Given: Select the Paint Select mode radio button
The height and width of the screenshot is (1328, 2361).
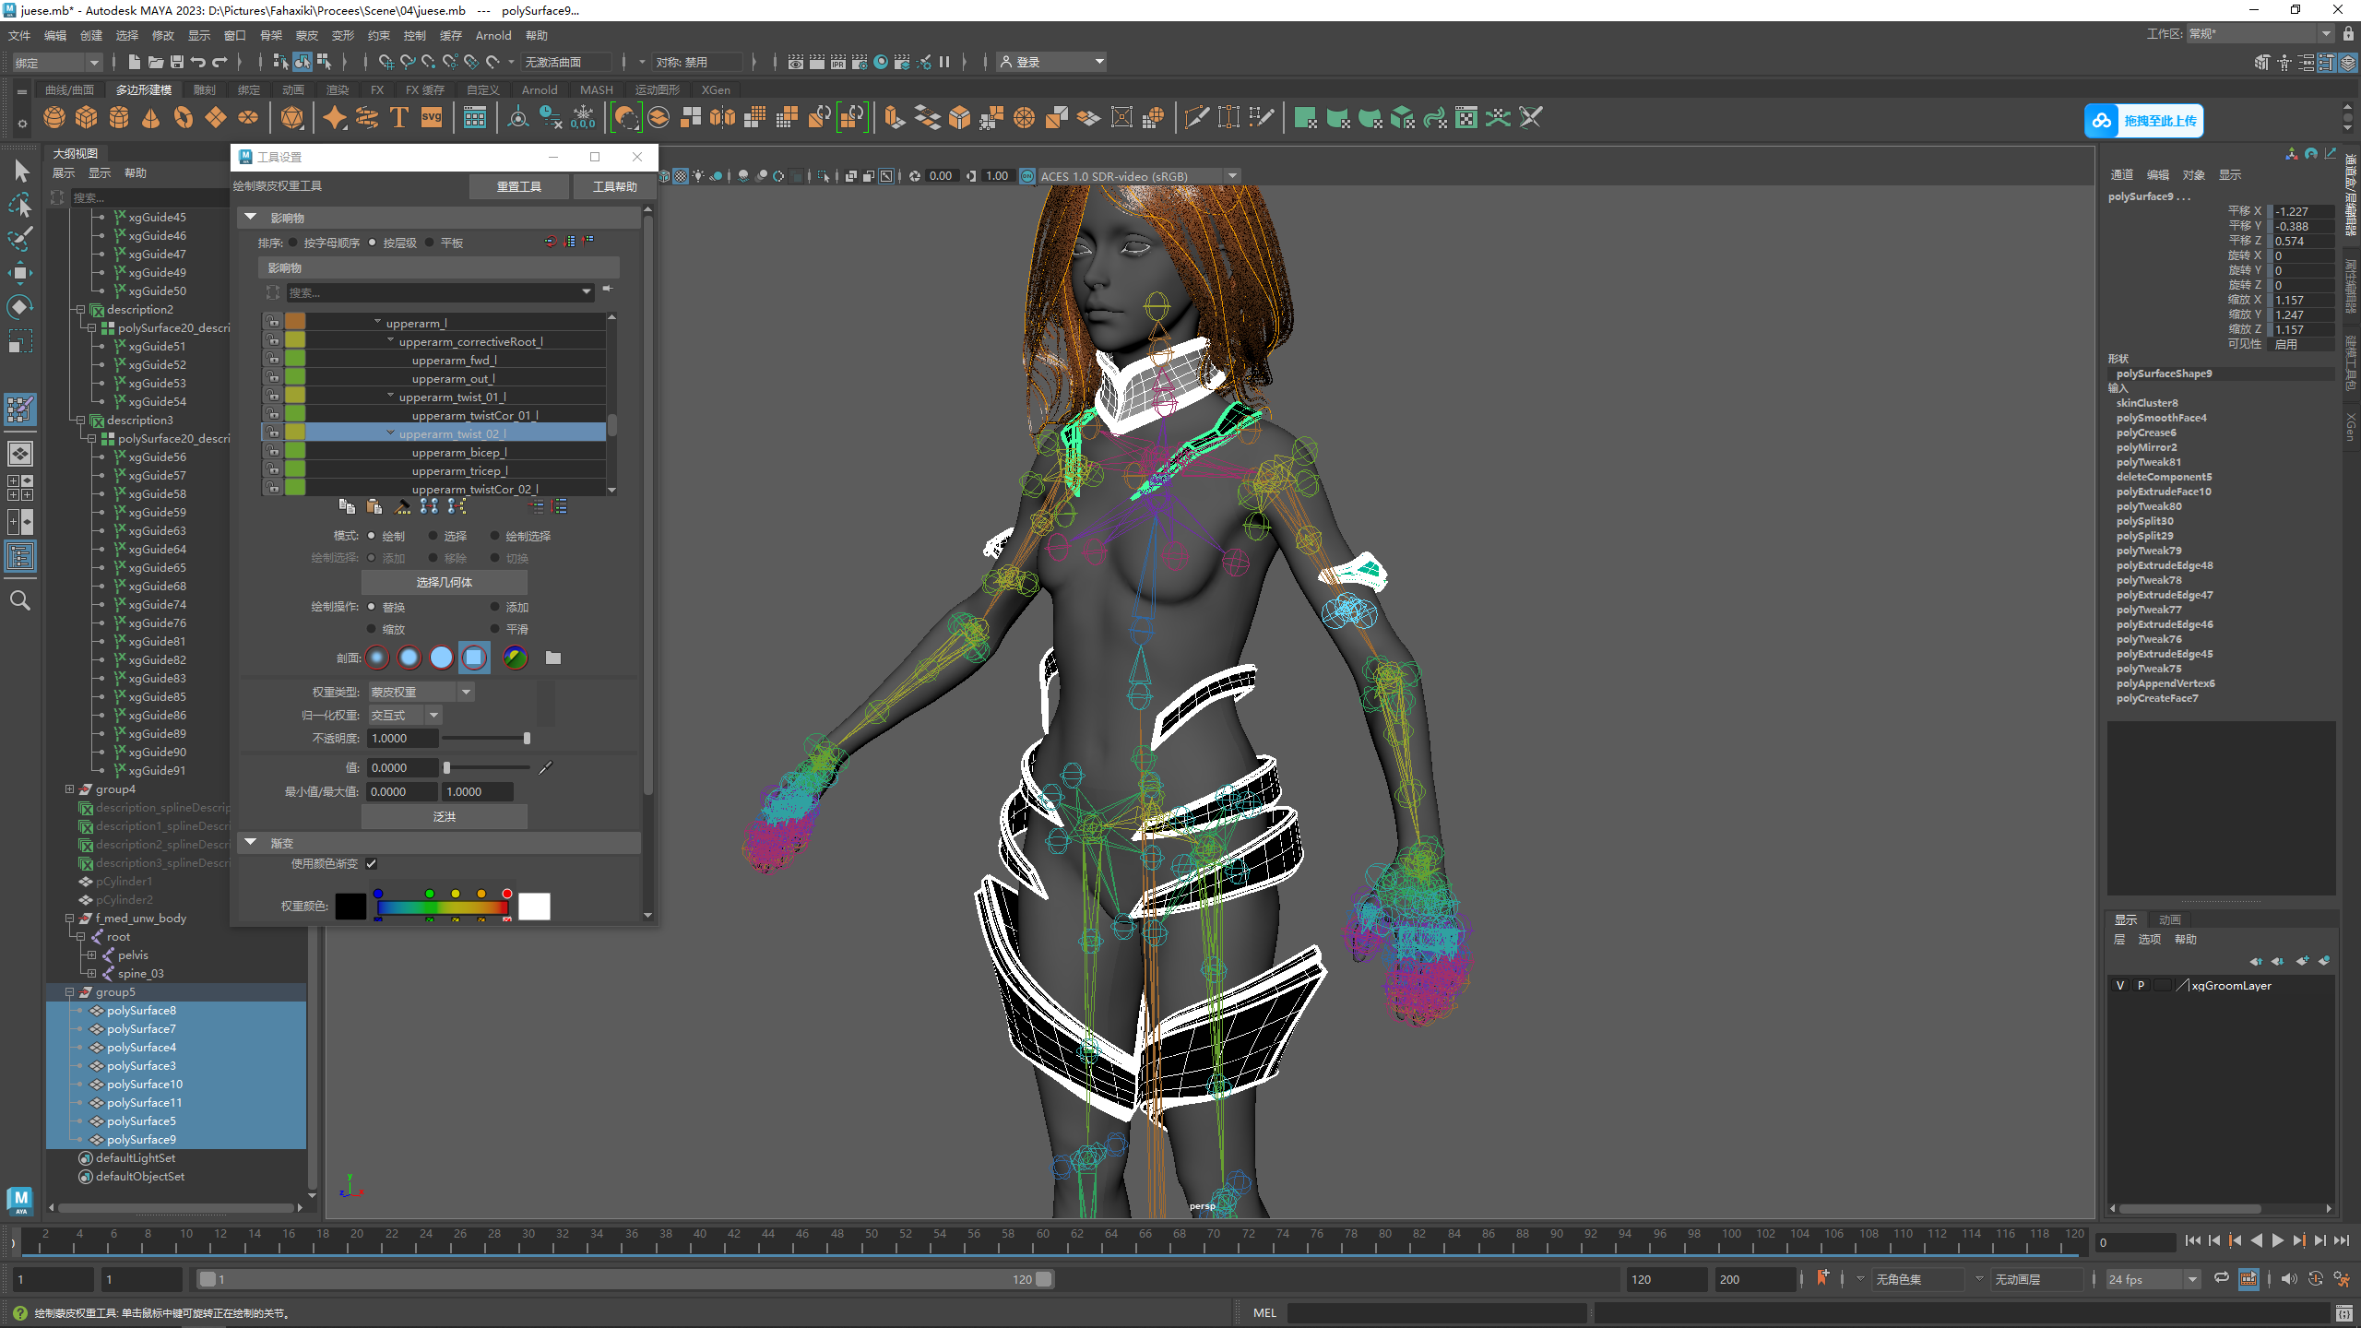Looking at the screenshot, I should tap(495, 536).
